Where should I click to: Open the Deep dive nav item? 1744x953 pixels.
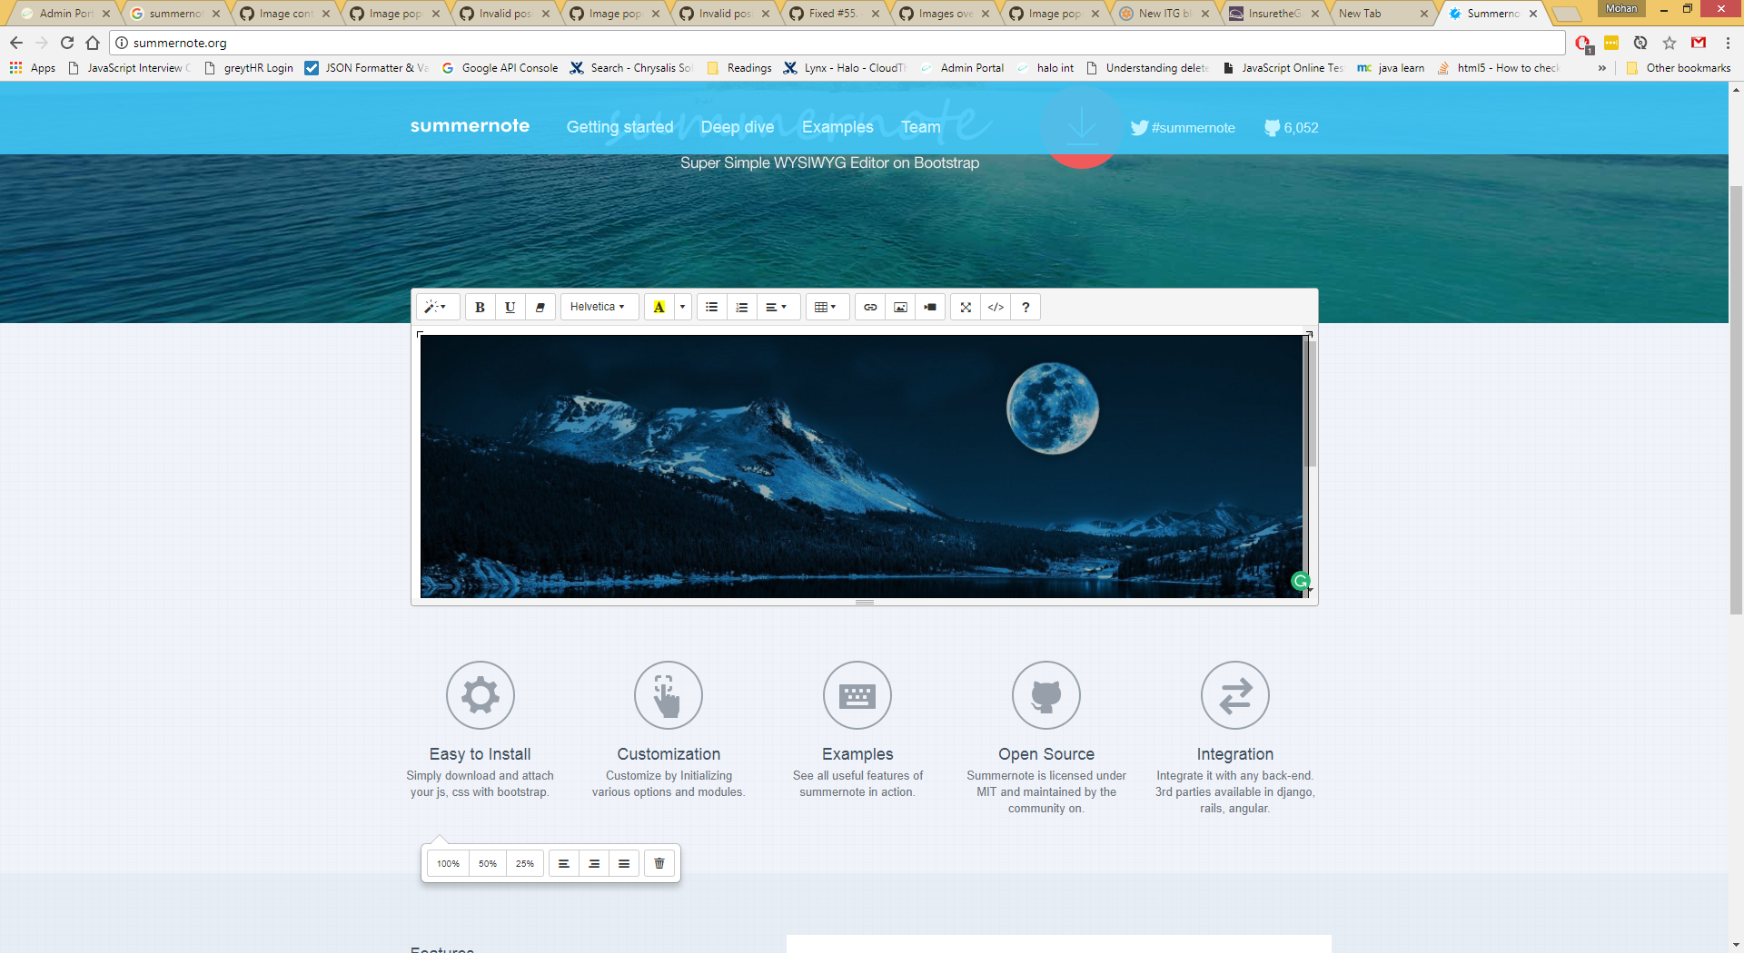click(738, 127)
